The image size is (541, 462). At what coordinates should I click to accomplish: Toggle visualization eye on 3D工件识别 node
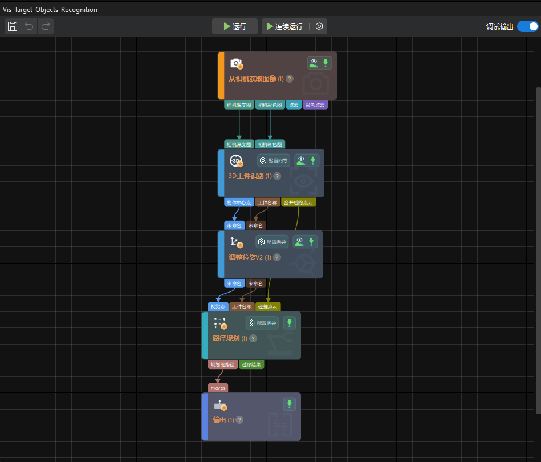[x=301, y=160]
